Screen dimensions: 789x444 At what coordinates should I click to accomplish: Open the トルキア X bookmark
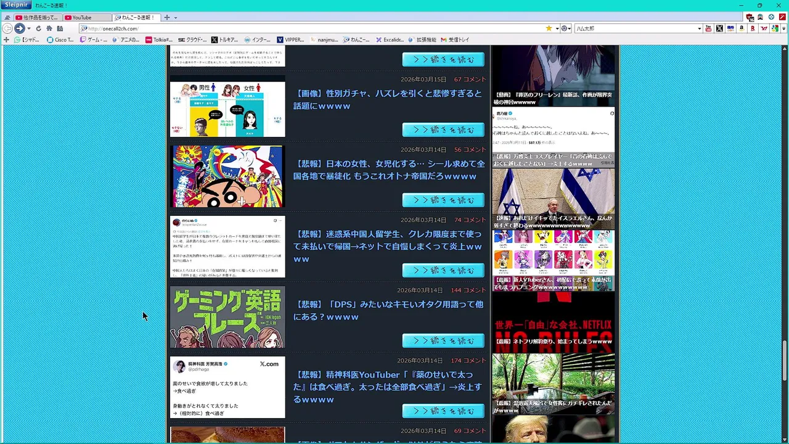point(224,39)
